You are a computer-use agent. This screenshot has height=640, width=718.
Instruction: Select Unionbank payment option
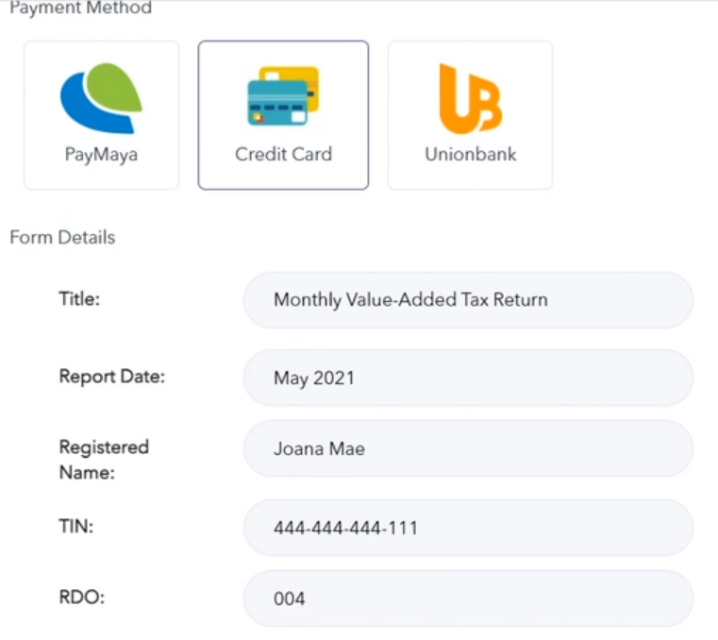(470, 115)
